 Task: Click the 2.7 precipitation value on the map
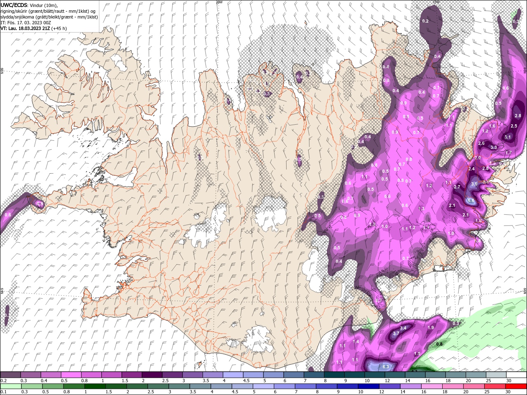(x=457, y=187)
